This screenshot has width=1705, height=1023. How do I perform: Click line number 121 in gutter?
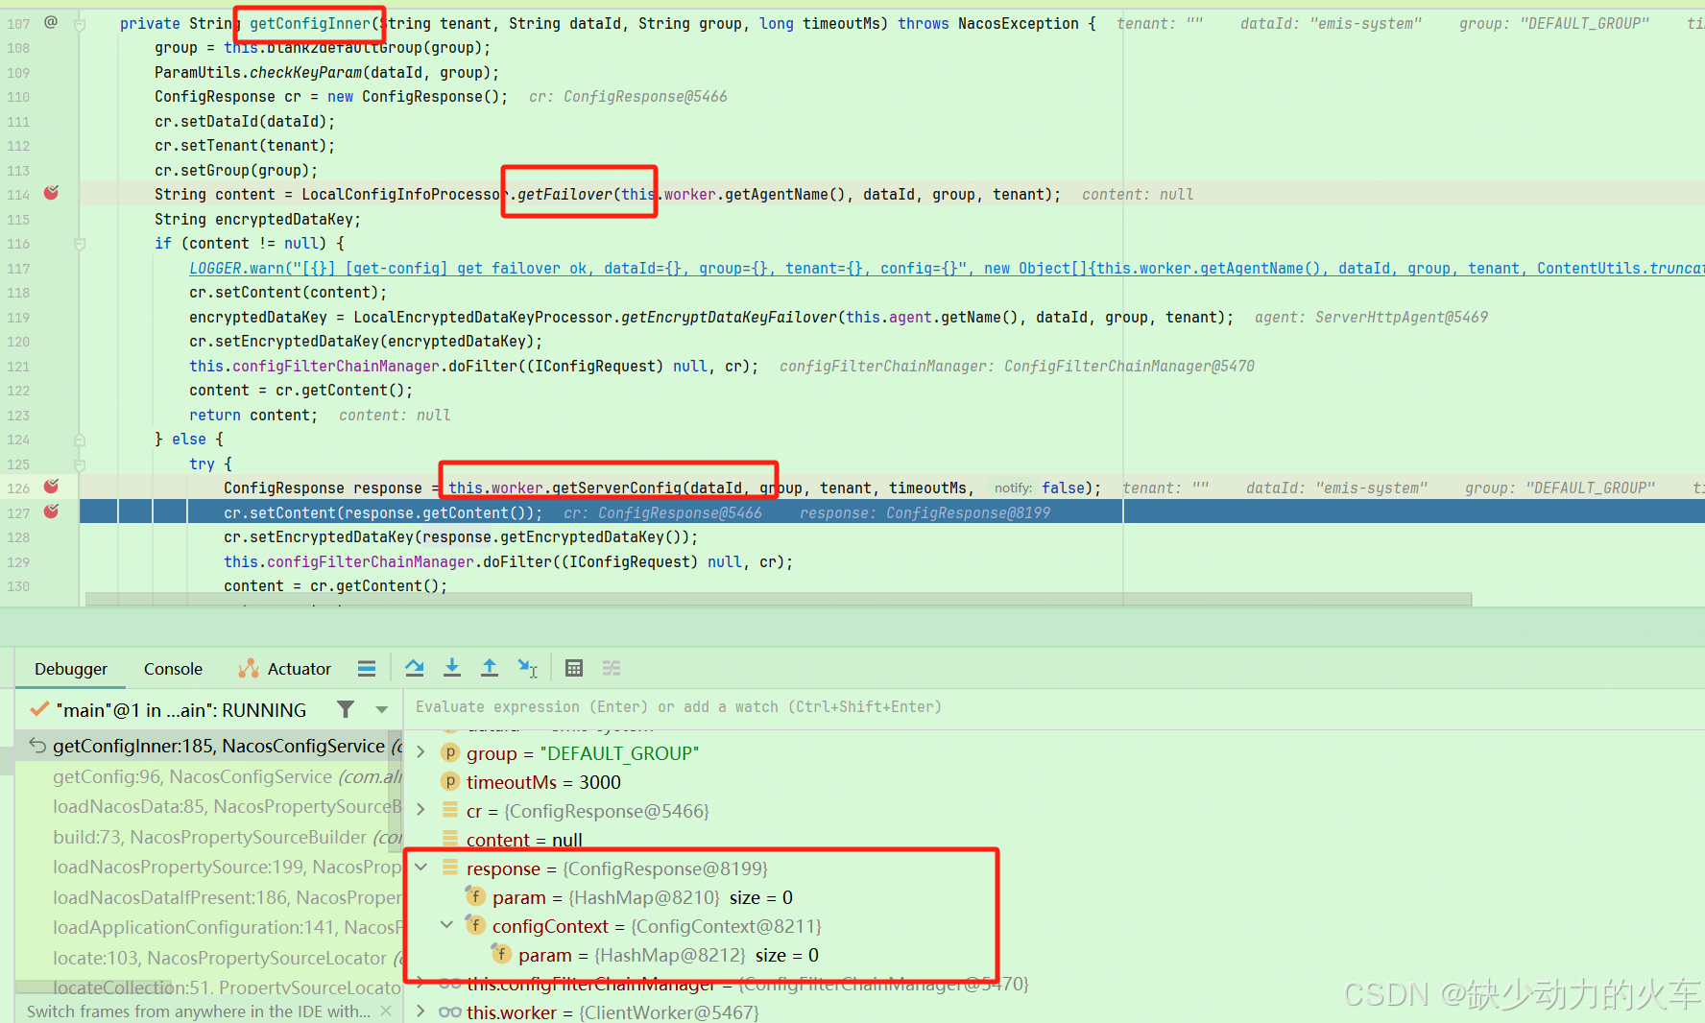[18, 367]
